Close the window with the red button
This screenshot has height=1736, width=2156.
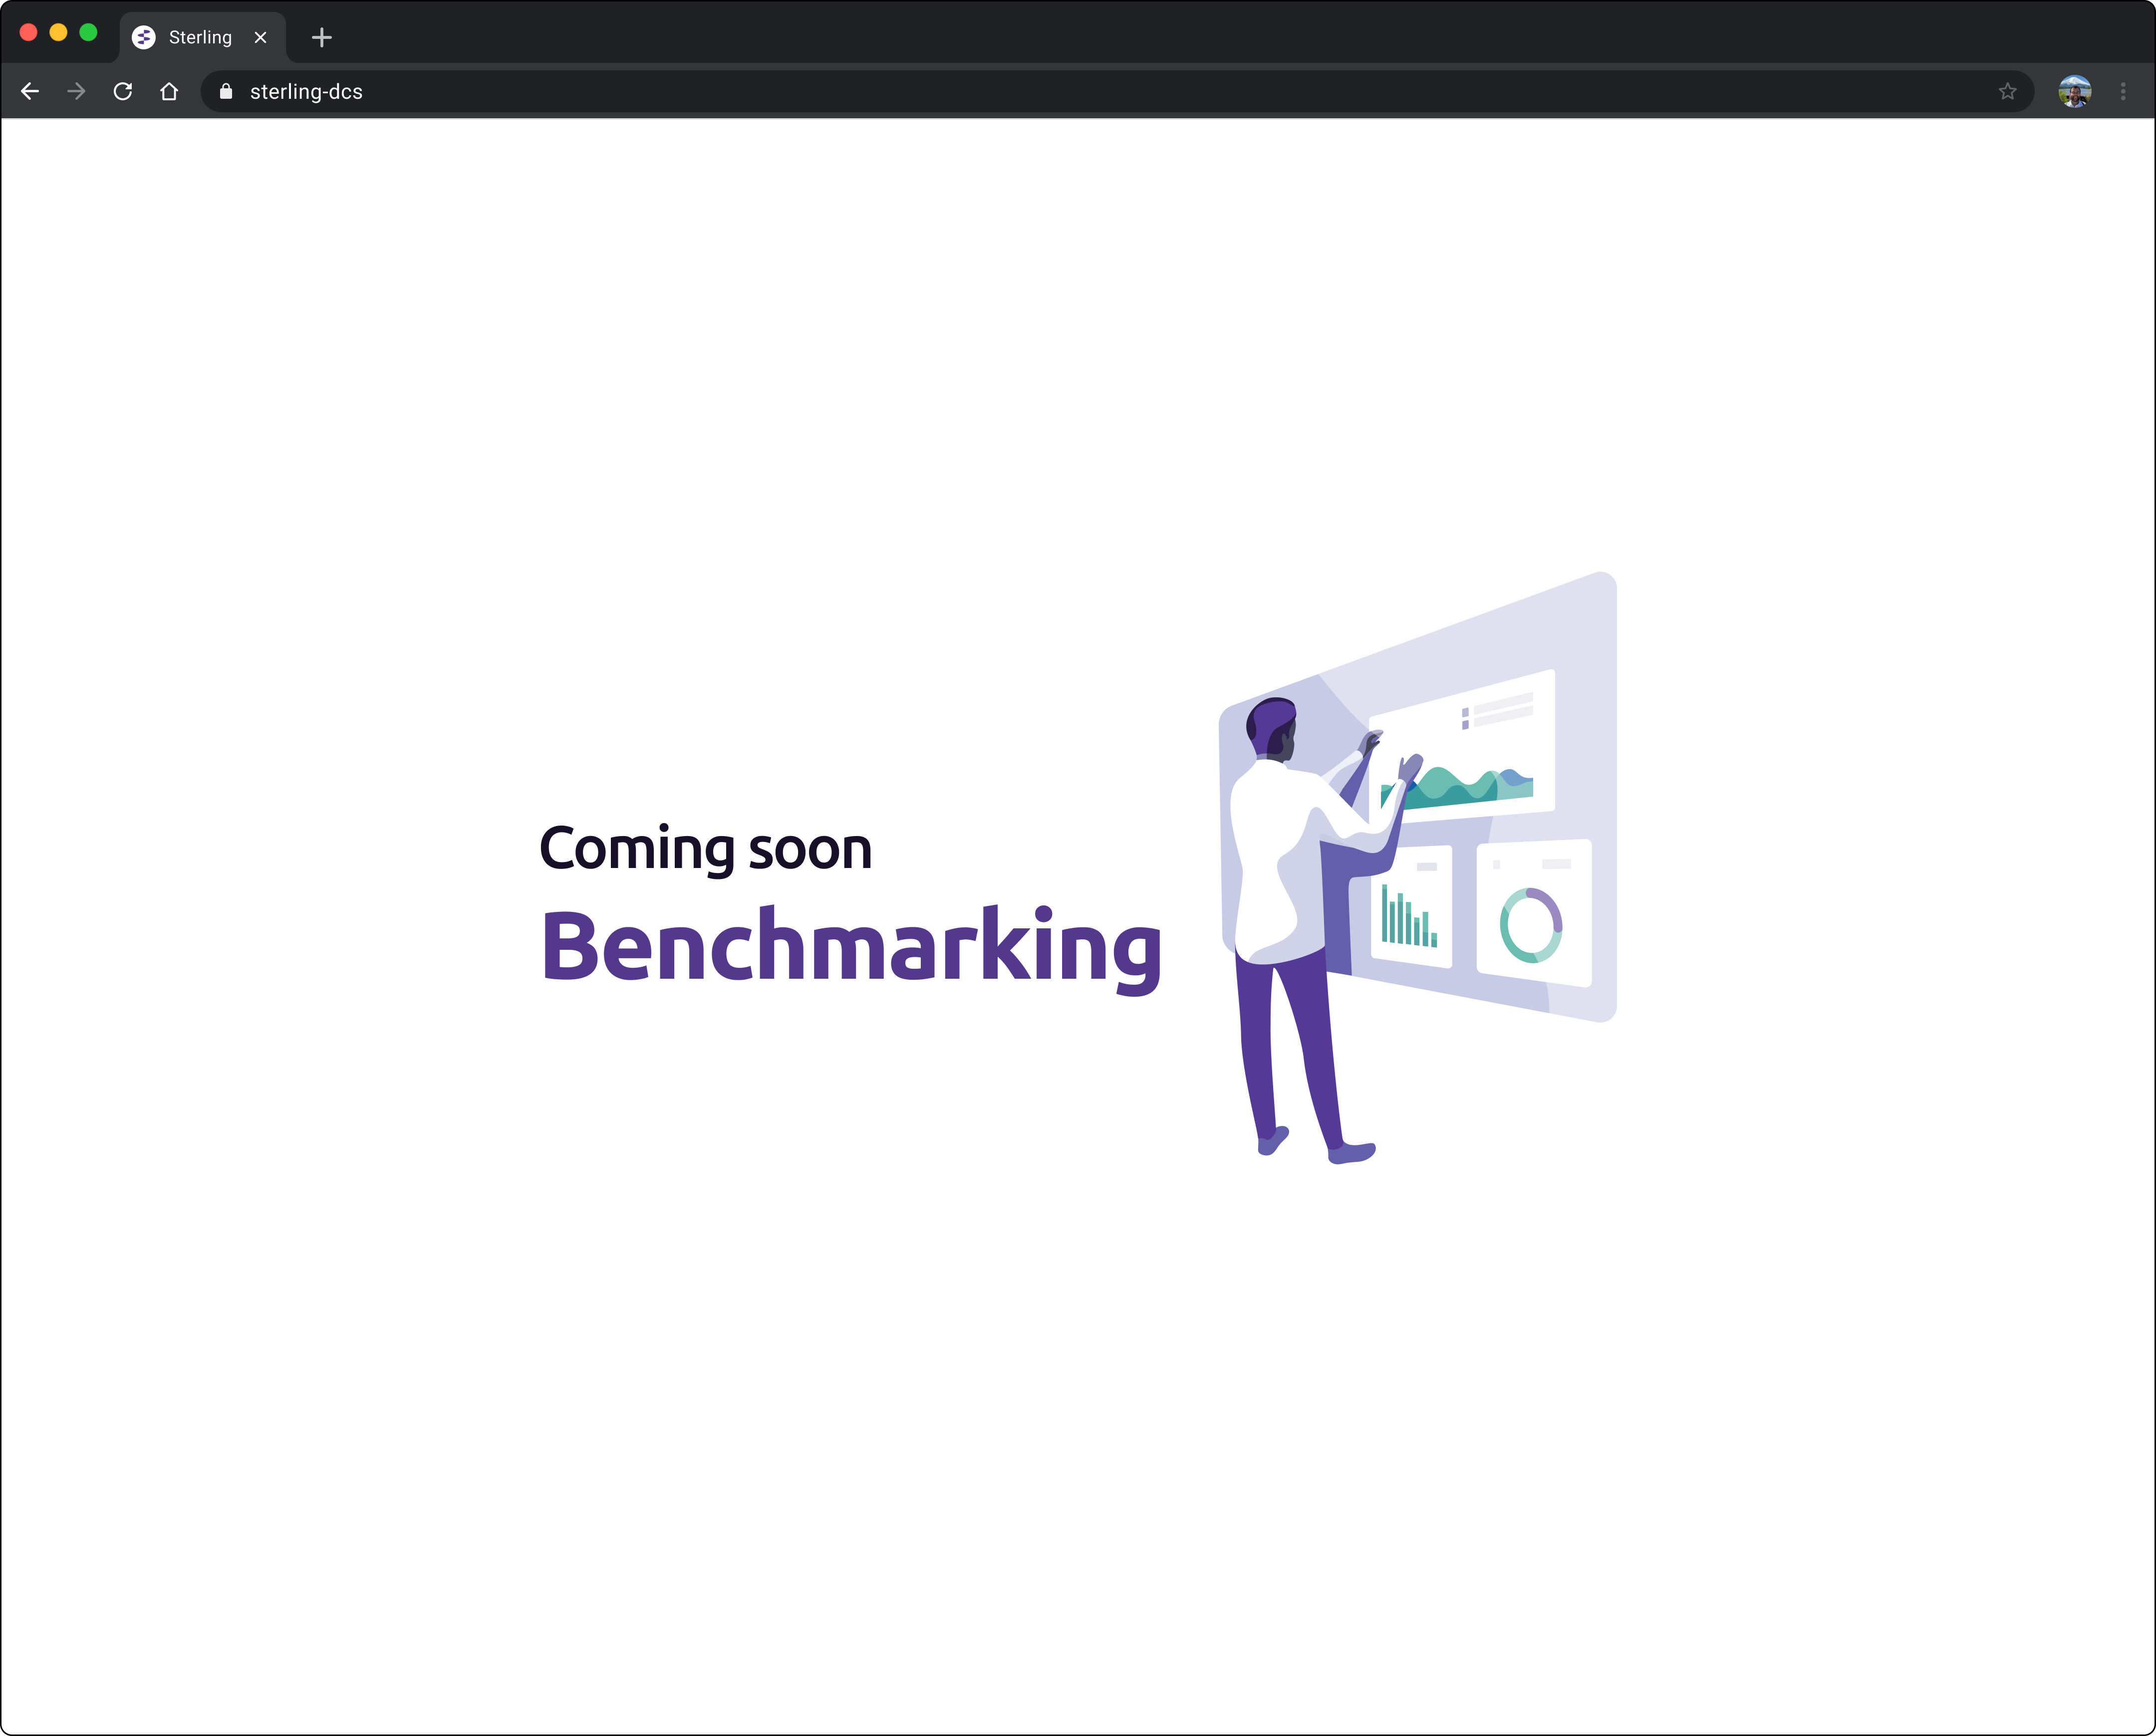point(29,33)
